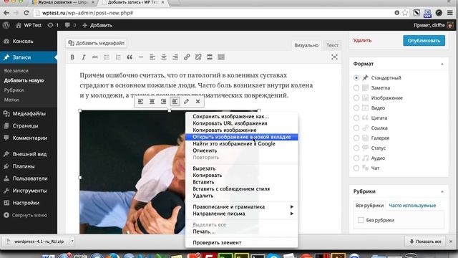
Task: Switch to the Текст editor tab
Action: [332, 45]
